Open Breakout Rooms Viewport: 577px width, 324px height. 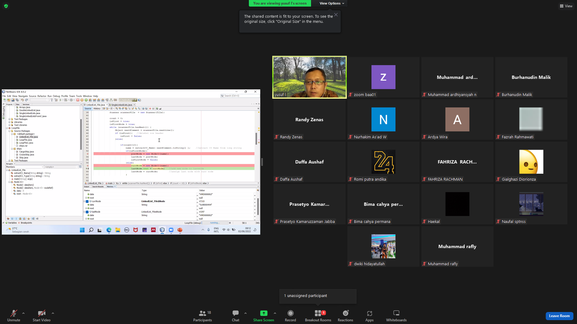click(318, 316)
